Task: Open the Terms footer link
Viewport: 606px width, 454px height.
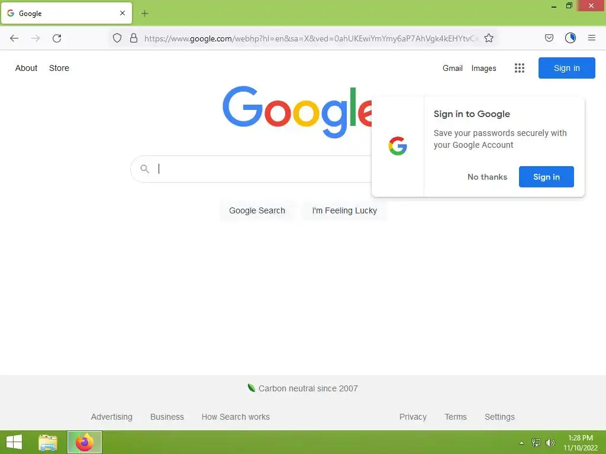Action: (456, 417)
